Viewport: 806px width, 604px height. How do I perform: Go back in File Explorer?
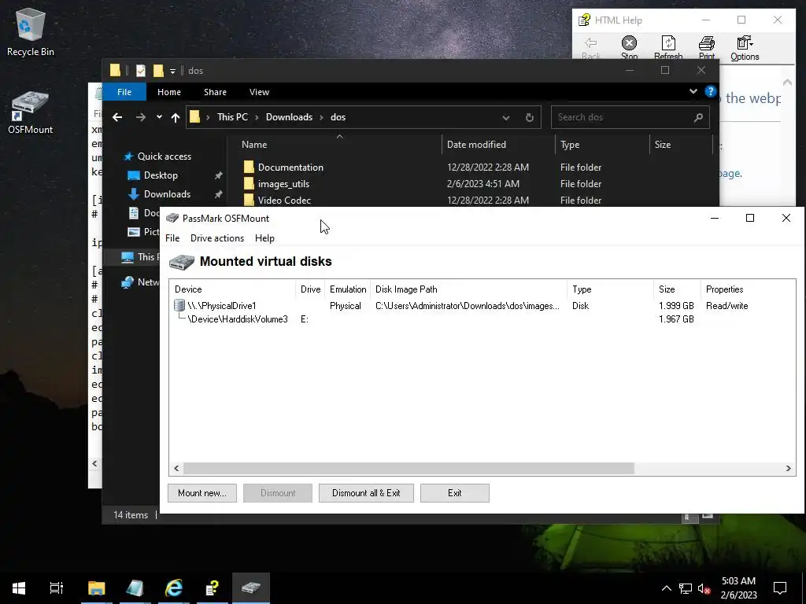coord(117,117)
